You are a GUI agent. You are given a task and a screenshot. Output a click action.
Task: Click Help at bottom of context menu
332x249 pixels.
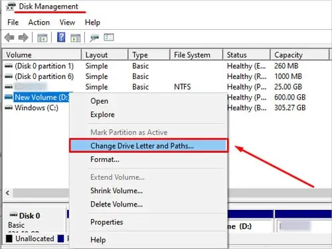pos(148,240)
